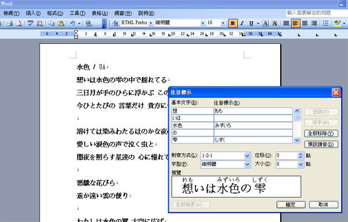Close the 注音標示 dialog with red X
Screen dimensions: 348x222
[x=336, y=92]
